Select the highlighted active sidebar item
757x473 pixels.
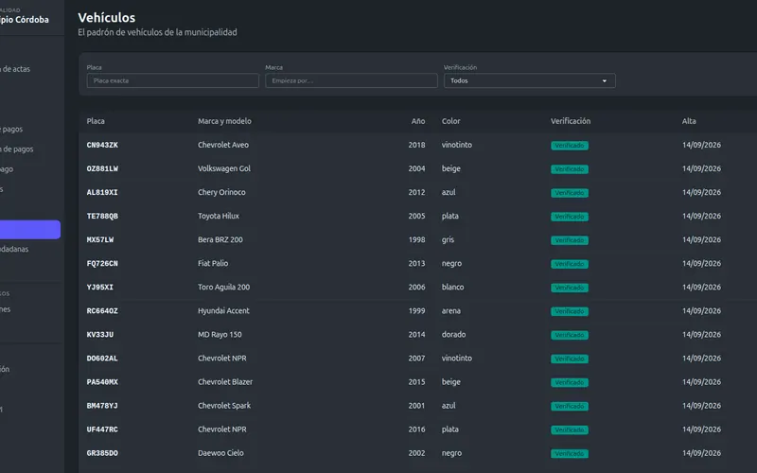pos(30,230)
